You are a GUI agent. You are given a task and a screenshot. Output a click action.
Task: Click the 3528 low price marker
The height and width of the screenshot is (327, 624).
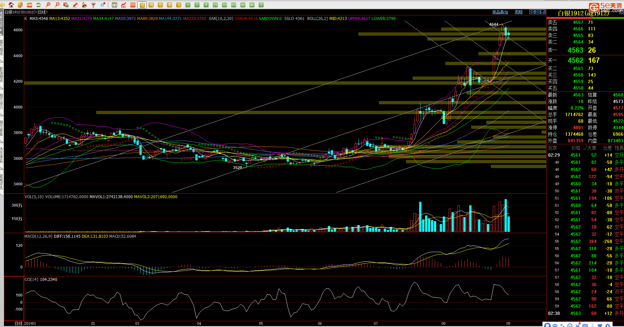click(238, 168)
